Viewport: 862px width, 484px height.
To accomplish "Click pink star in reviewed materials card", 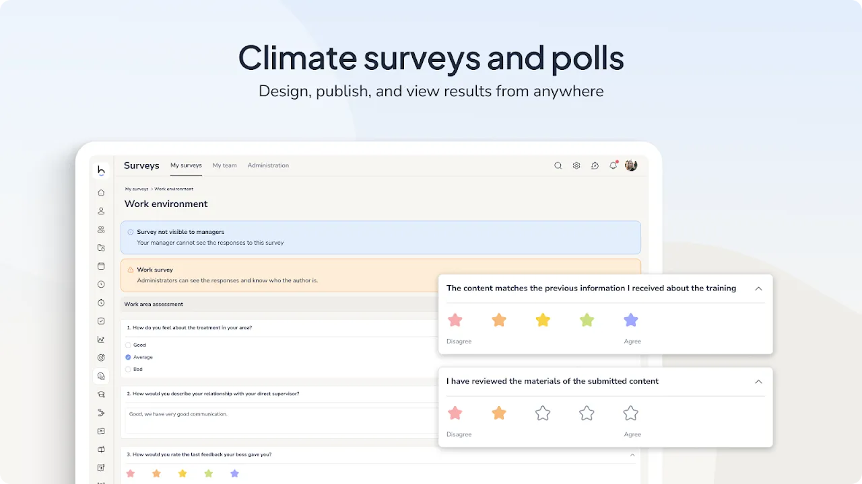I will 455,413.
